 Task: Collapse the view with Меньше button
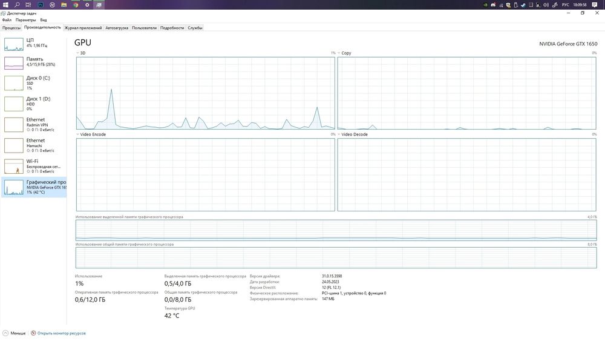pyautogui.click(x=15, y=333)
